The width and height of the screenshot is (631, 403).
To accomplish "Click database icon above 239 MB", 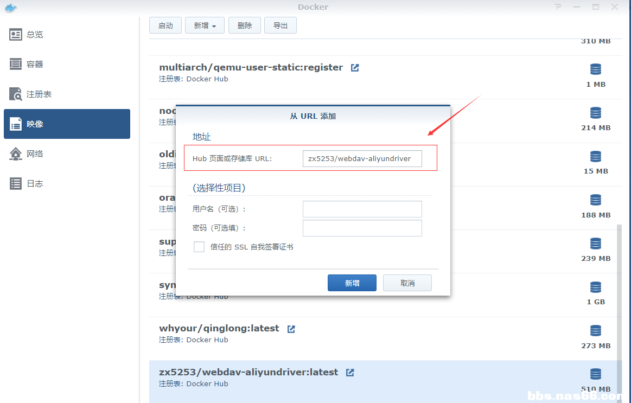I will pos(596,244).
